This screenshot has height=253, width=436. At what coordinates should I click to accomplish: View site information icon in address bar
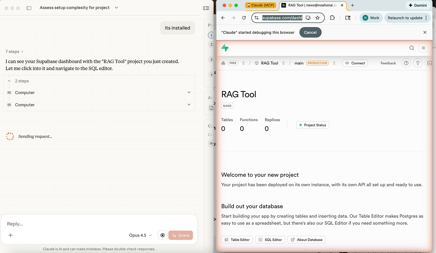[x=257, y=18]
